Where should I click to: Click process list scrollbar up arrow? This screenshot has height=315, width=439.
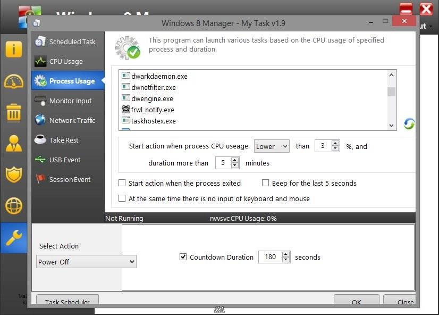point(391,75)
